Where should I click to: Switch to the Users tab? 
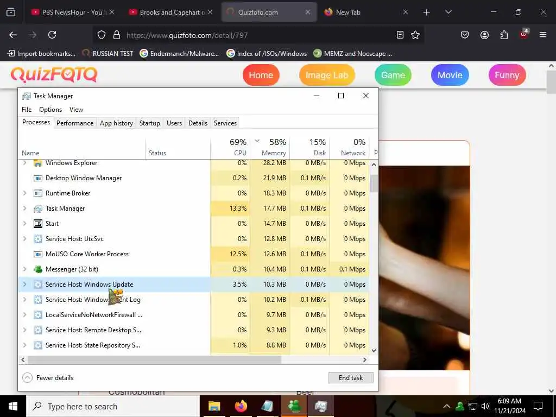pyautogui.click(x=174, y=123)
